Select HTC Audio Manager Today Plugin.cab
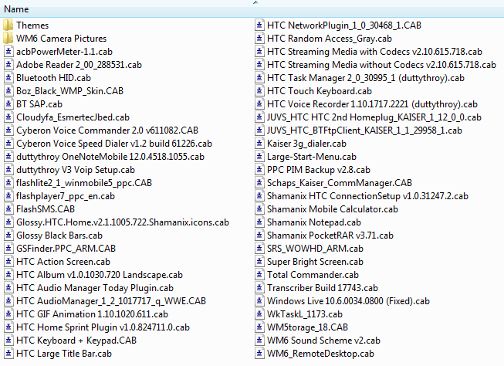 95,288
